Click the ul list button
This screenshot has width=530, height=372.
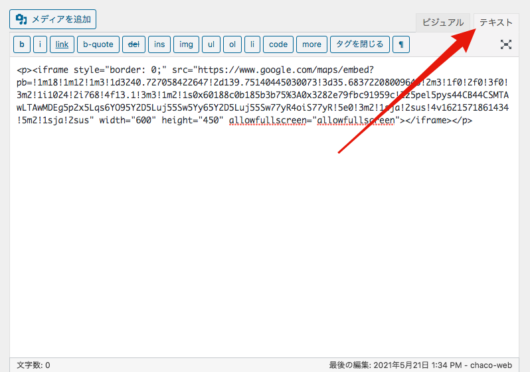[x=211, y=44]
